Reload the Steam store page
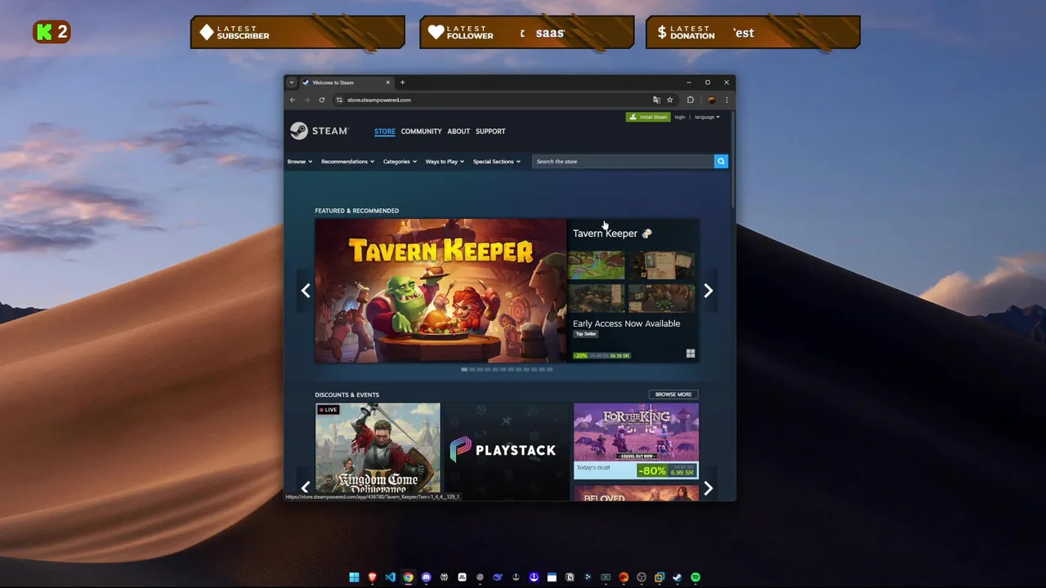This screenshot has width=1046, height=588. pos(322,100)
